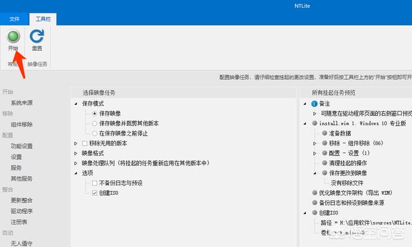Click the gray dot beside 移除 - 组件移除

(324, 143)
